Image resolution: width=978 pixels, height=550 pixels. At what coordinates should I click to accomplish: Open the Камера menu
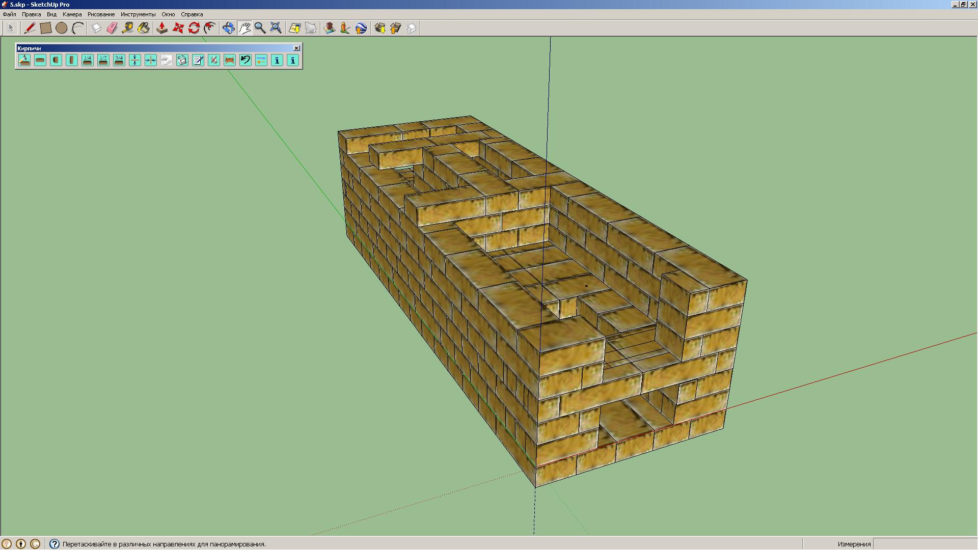click(72, 14)
